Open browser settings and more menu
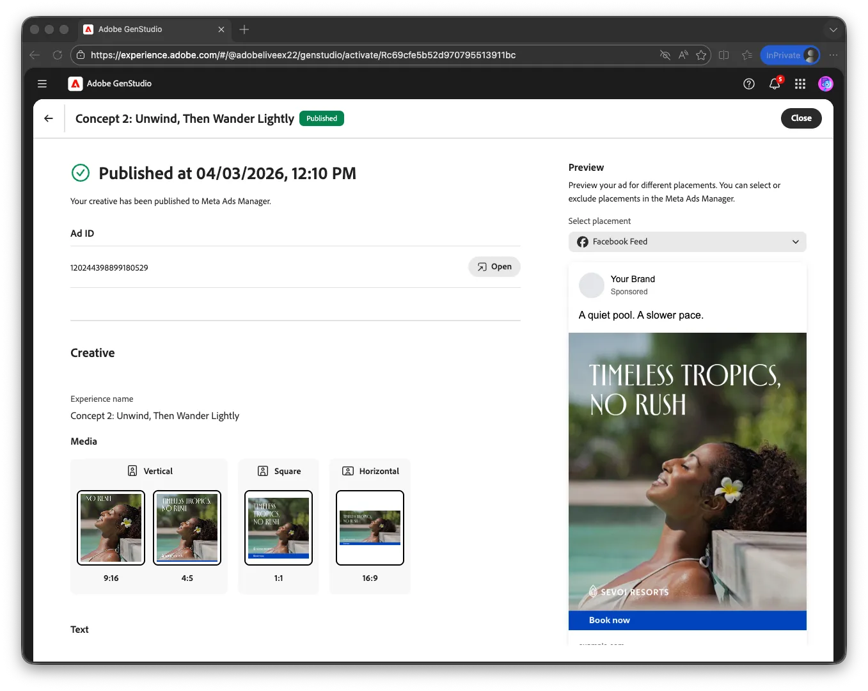Screen dimensions: 868x691 (833, 55)
